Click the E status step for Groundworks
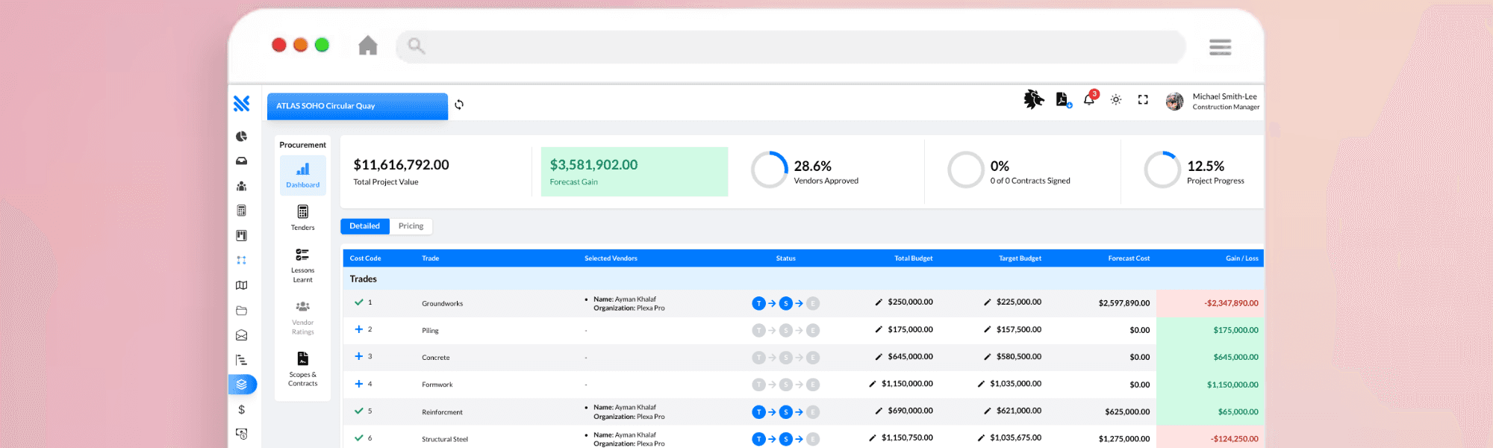Viewport: 1493px width, 448px height. click(x=813, y=303)
